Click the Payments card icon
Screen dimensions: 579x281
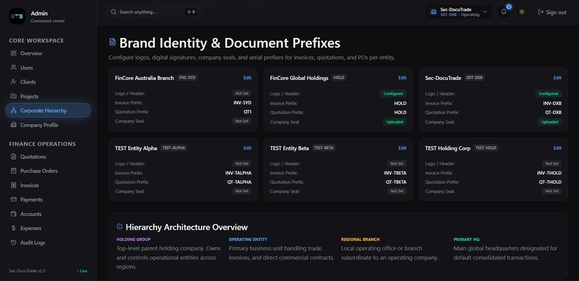pos(14,199)
